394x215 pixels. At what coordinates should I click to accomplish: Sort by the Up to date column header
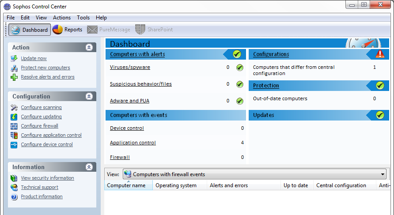click(x=297, y=185)
